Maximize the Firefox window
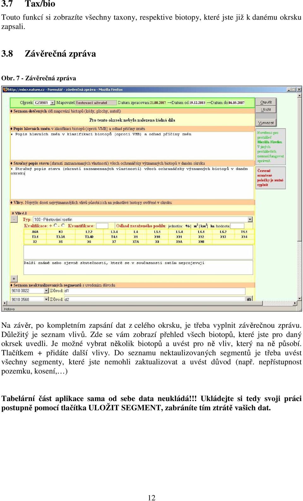This screenshot has width=303, height=501. click(294, 90)
